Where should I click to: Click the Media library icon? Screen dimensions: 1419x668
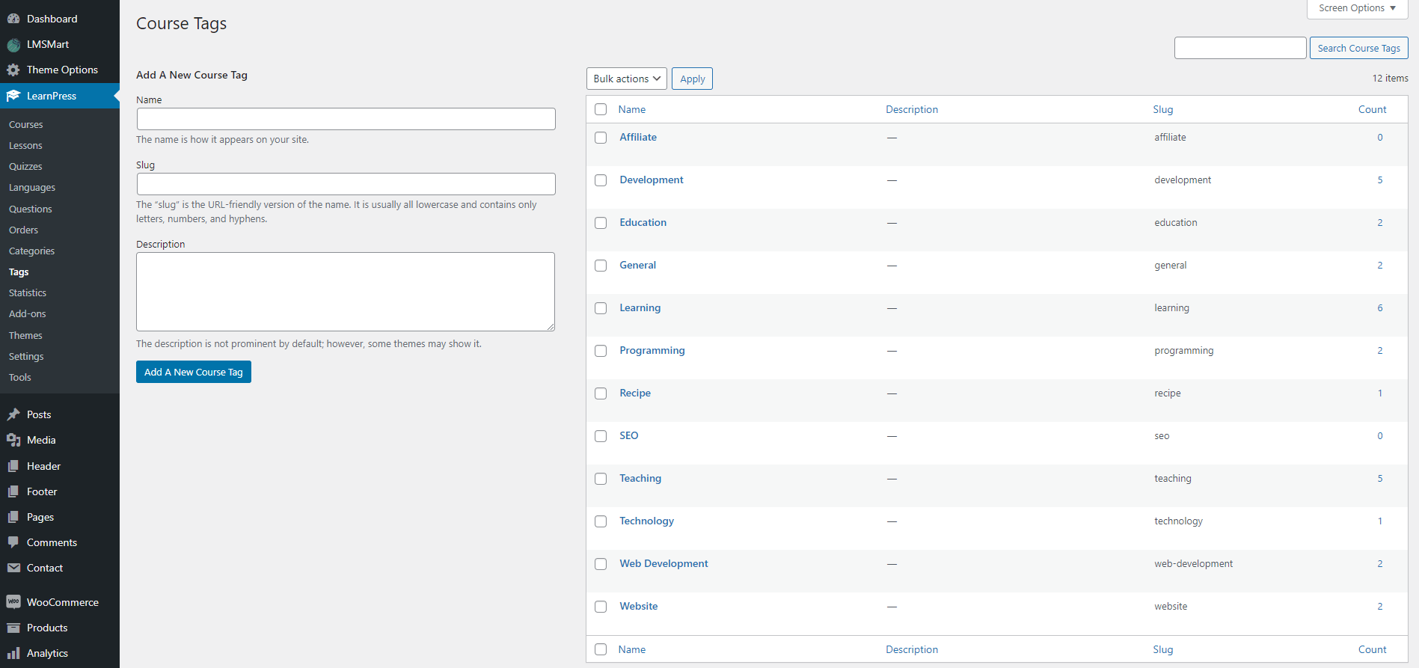(13, 440)
